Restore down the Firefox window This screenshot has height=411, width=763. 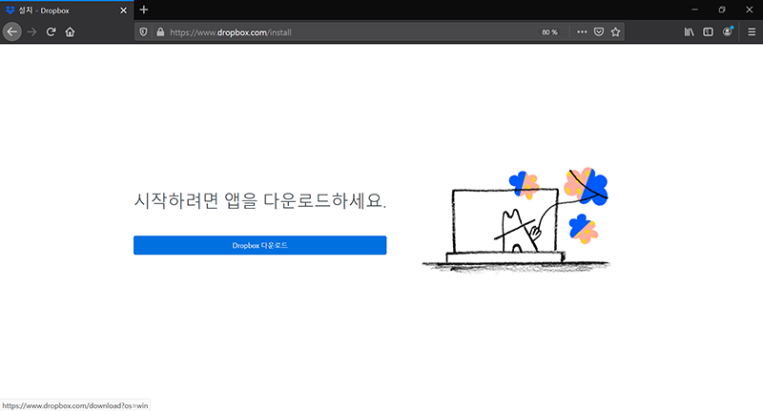pos(722,10)
